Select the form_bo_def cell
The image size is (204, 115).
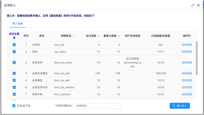(62, 80)
